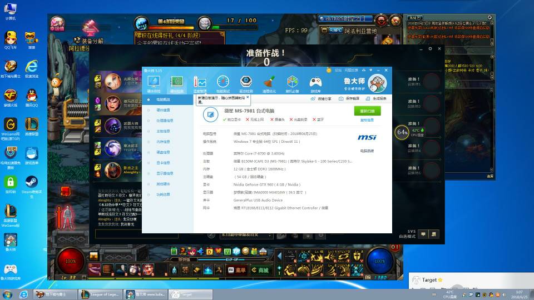Image resolution: width=534 pixels, height=300 pixels.
Task: Open 温度管理 thermometer icon
Action: coord(200,84)
